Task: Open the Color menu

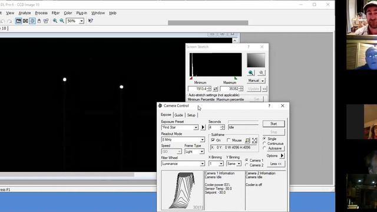Action: tap(68, 13)
